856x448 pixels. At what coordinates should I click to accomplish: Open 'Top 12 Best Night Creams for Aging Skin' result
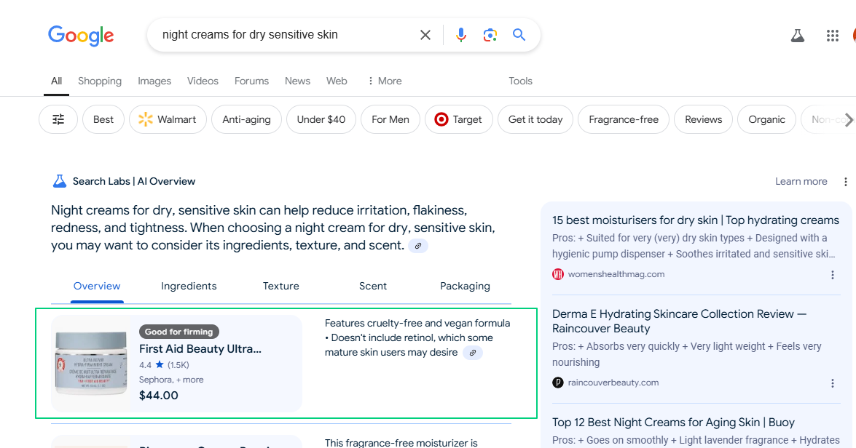pyautogui.click(x=673, y=423)
